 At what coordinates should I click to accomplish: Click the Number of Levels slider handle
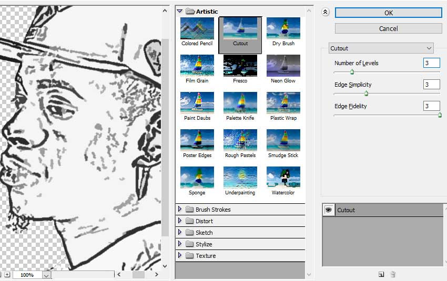tap(352, 72)
